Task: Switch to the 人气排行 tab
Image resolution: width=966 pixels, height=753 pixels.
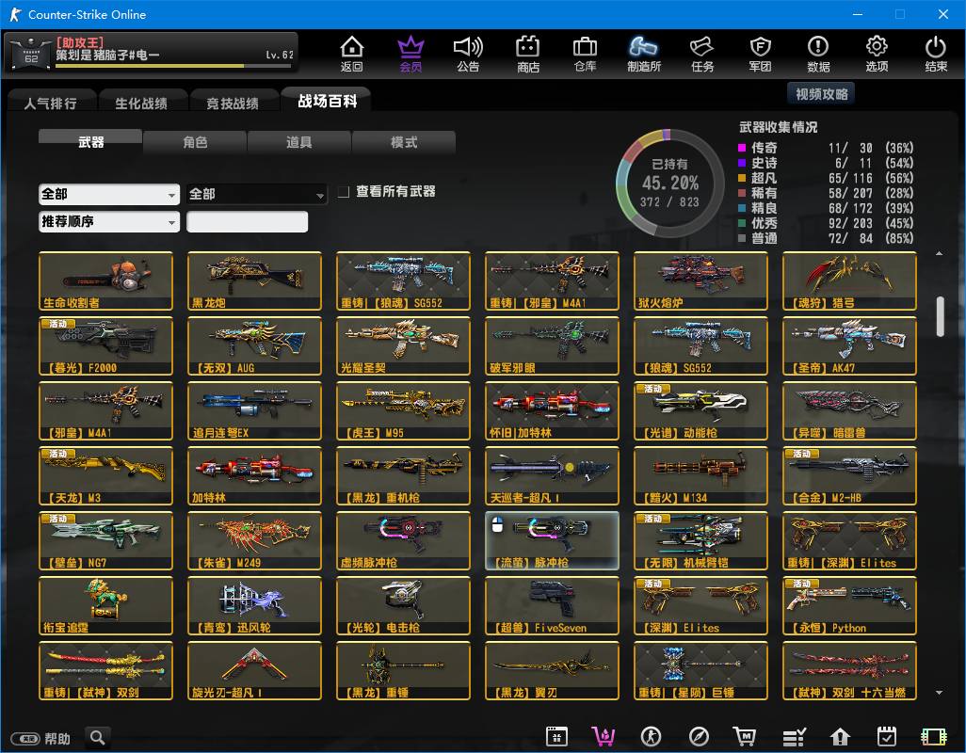Action: click(x=51, y=103)
